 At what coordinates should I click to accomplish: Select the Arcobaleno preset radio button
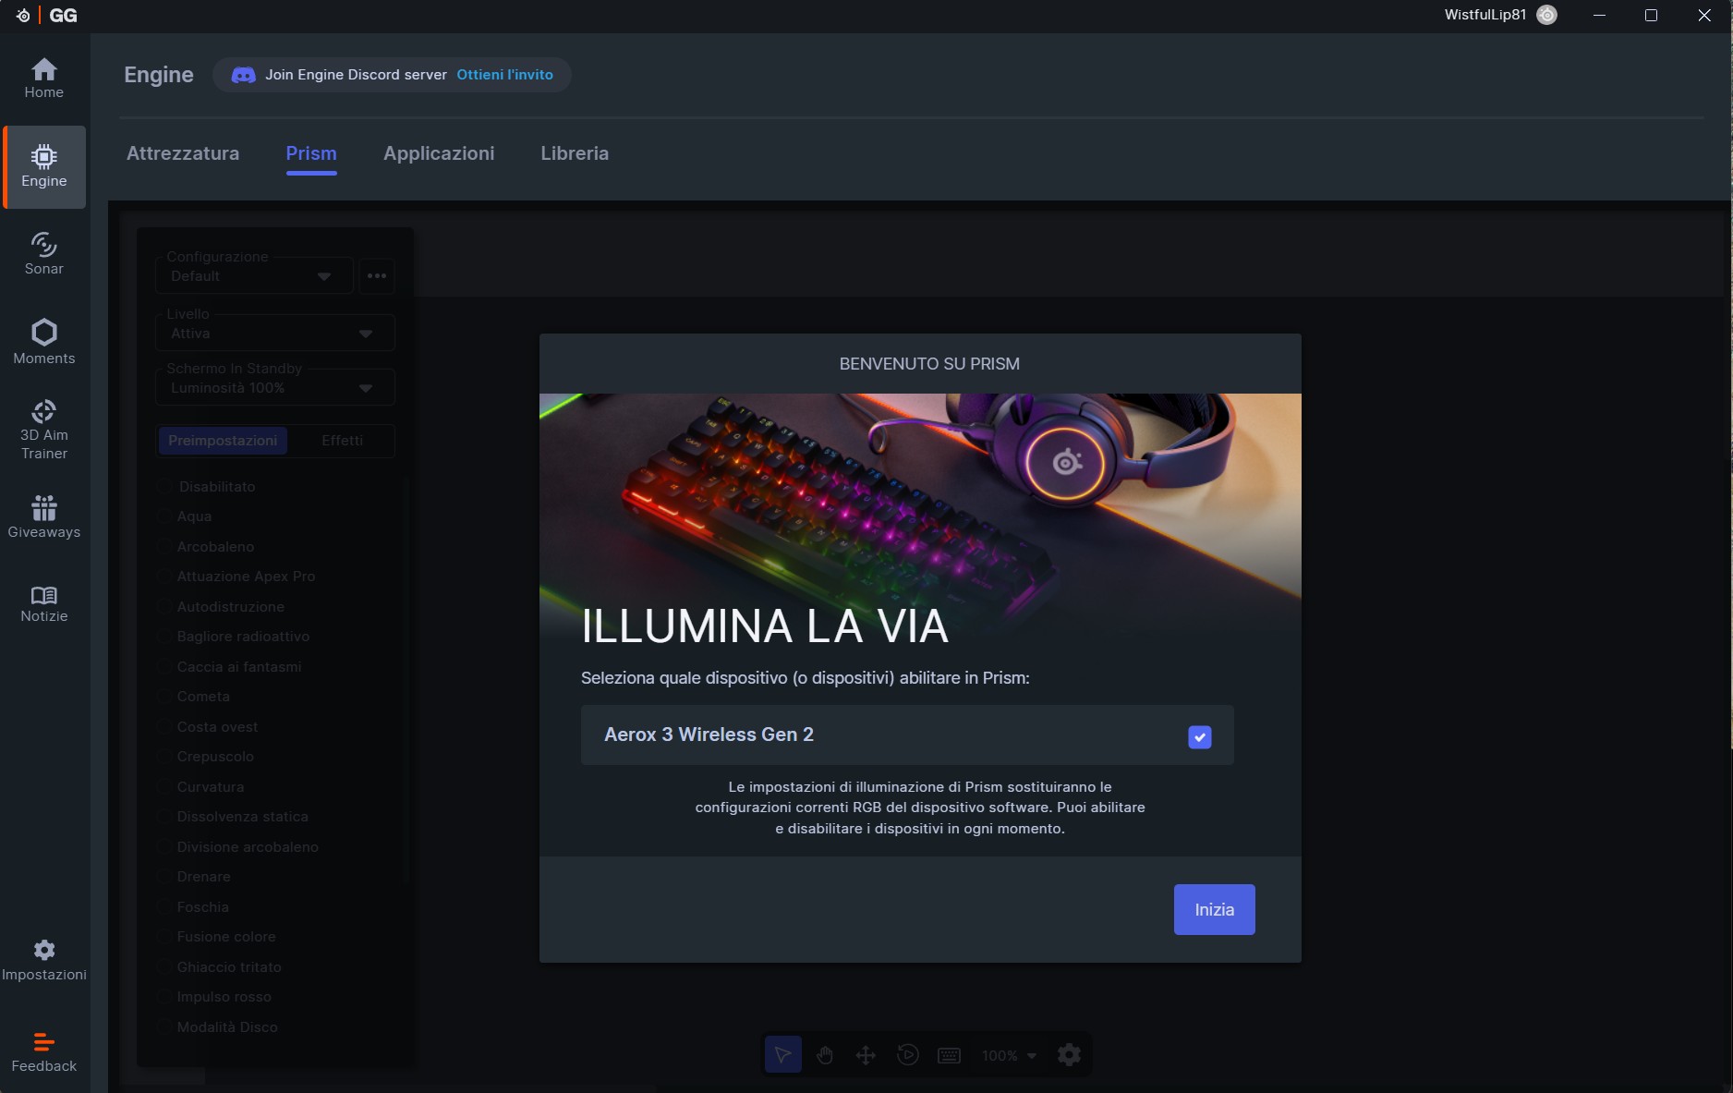click(x=165, y=547)
